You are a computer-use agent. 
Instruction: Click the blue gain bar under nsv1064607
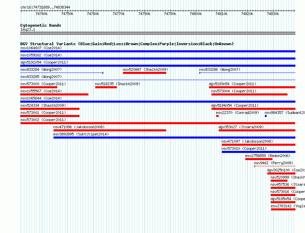coord(158,51)
